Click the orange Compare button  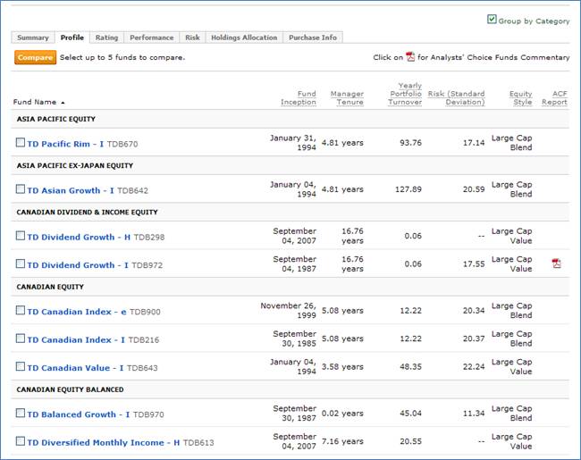click(x=35, y=57)
